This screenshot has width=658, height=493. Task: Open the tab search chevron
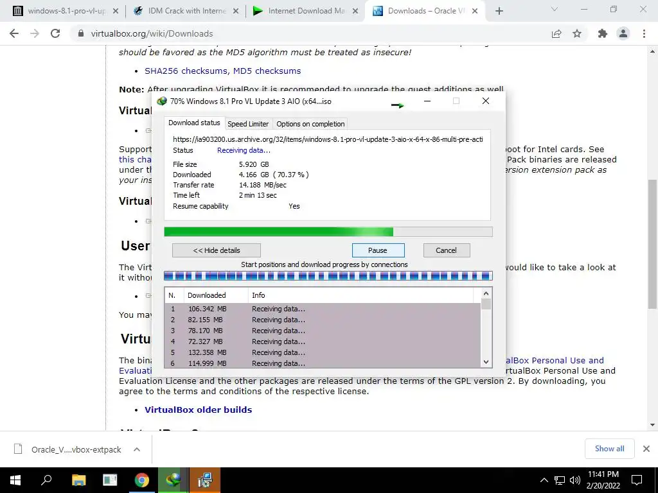[x=555, y=9]
